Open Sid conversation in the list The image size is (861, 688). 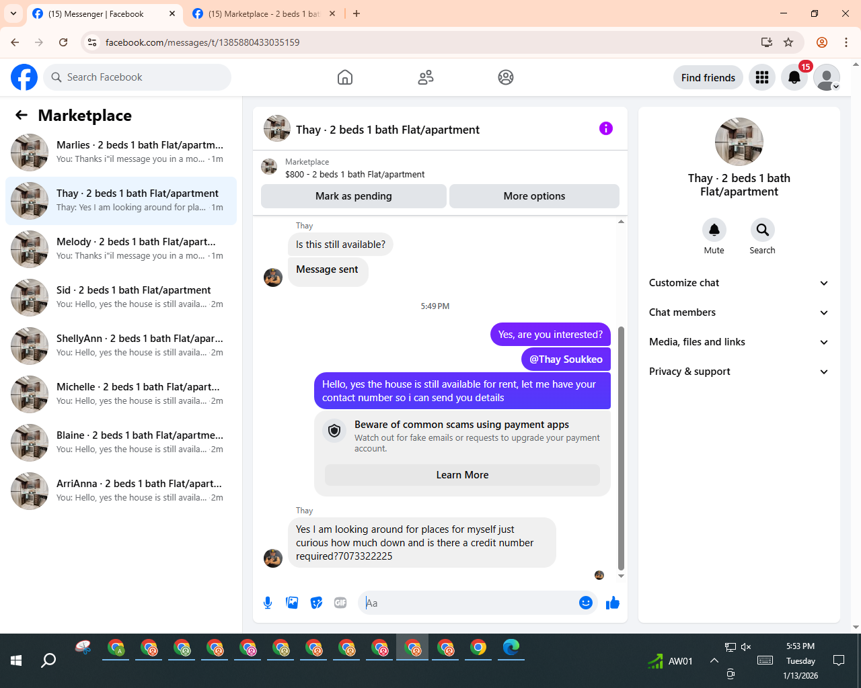click(121, 298)
